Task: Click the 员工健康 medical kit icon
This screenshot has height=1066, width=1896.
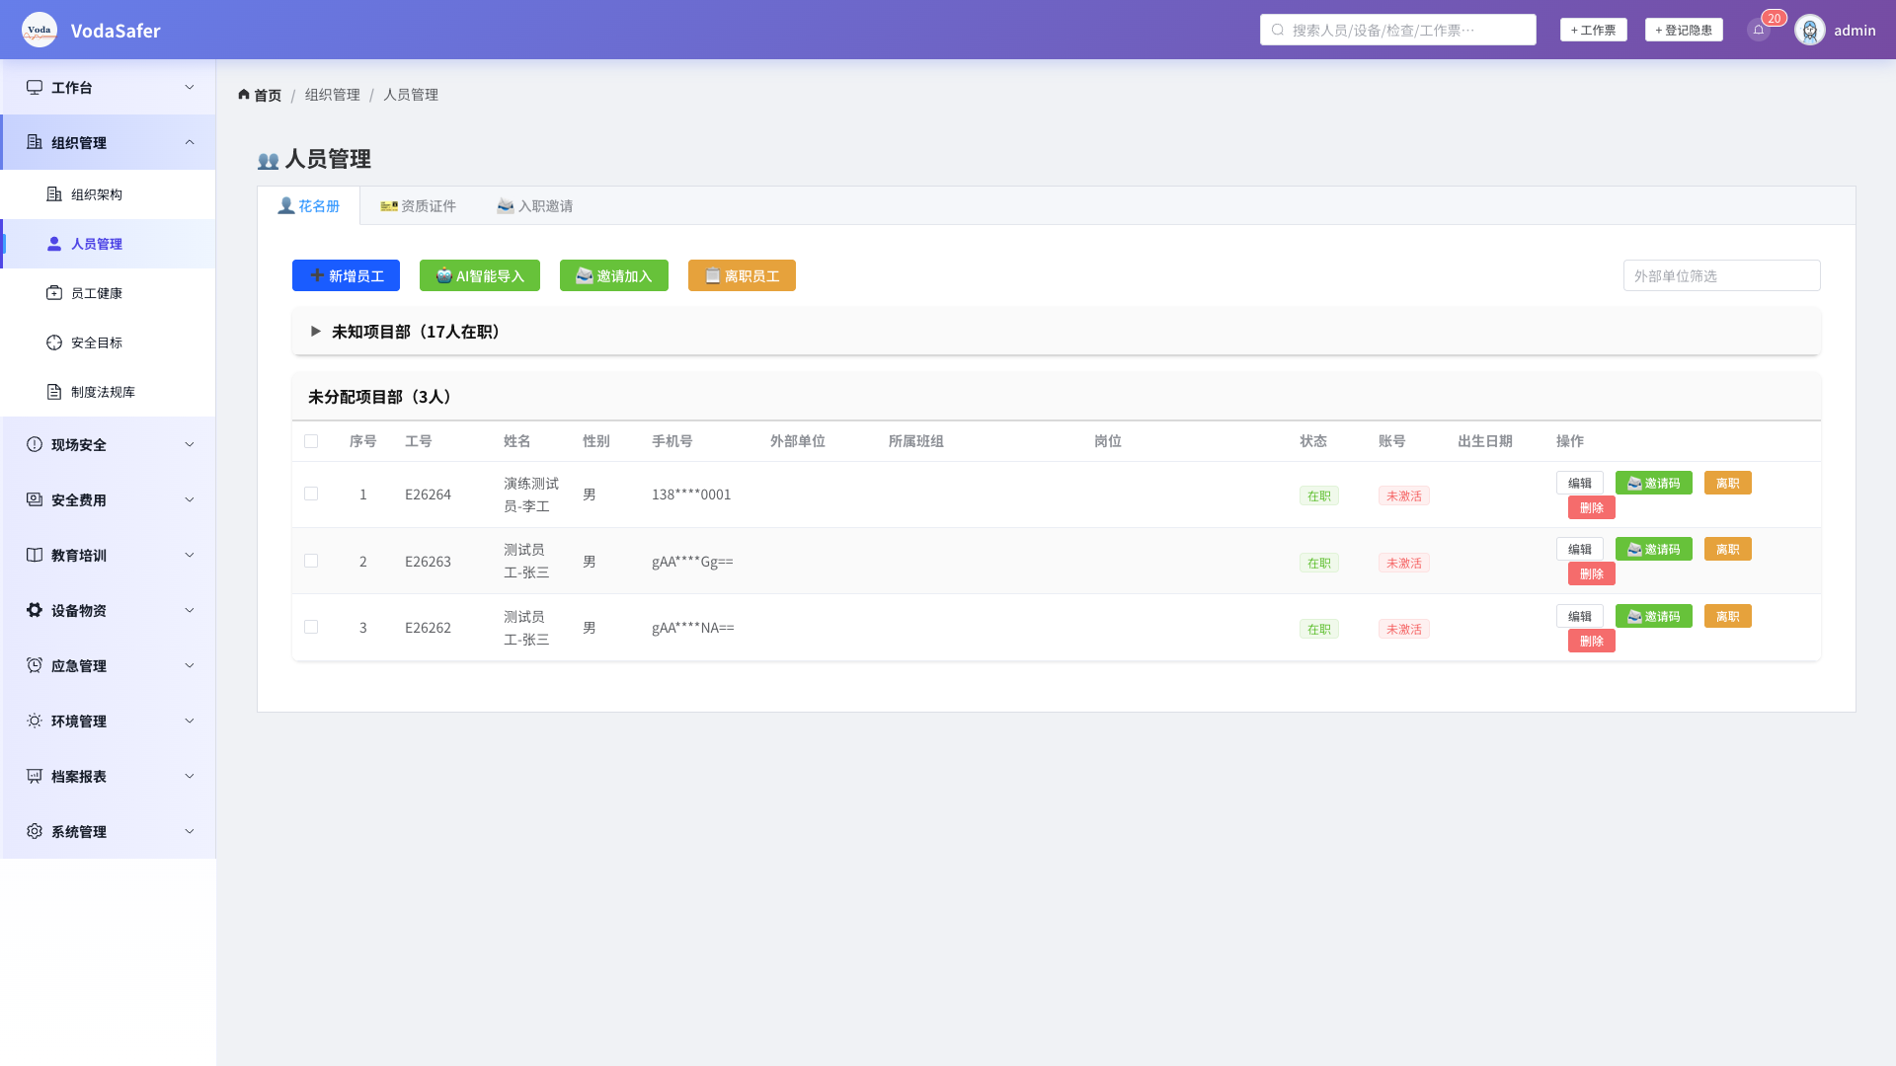Action: (x=54, y=293)
